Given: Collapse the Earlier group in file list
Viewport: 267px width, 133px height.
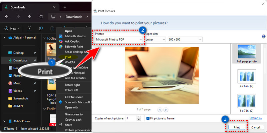Looking at the screenshot, I should [45, 109].
